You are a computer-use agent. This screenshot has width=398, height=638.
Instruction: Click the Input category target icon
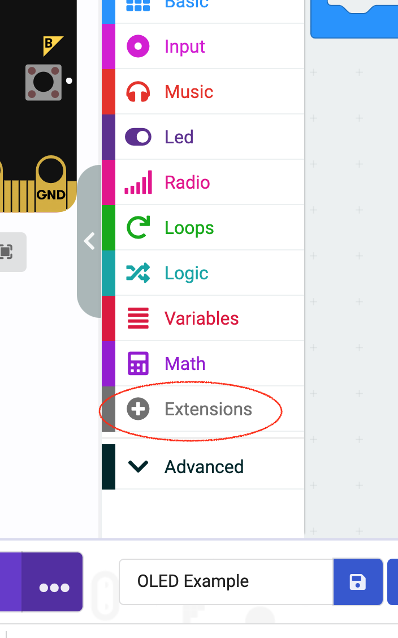coord(138,46)
